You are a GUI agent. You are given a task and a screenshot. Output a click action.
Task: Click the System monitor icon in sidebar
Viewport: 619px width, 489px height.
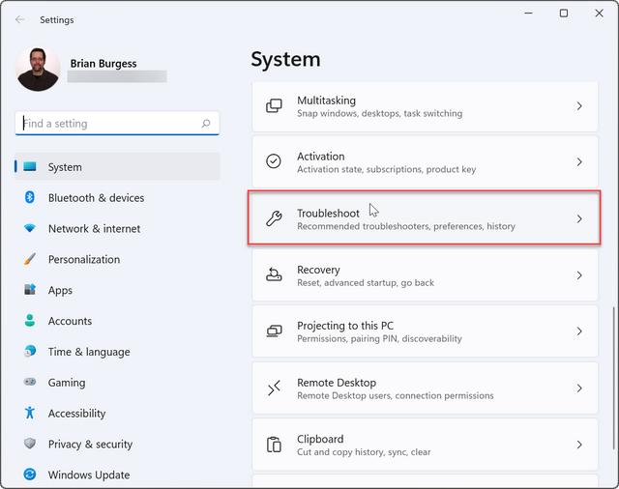(x=30, y=167)
